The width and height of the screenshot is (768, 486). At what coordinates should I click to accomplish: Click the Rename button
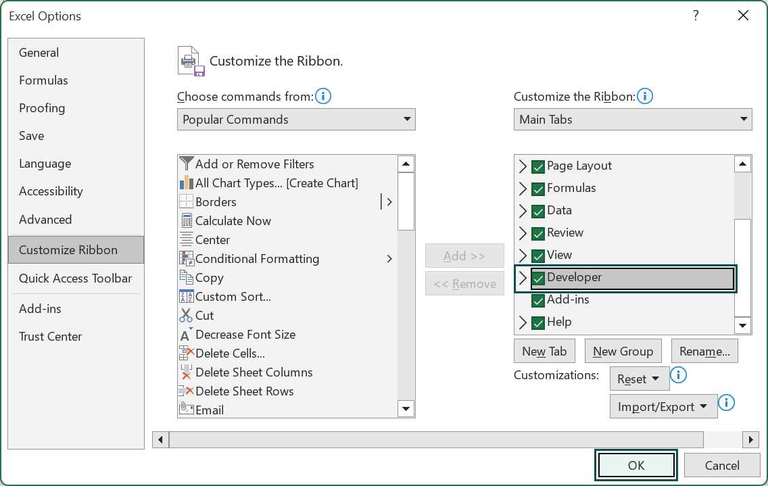click(704, 351)
